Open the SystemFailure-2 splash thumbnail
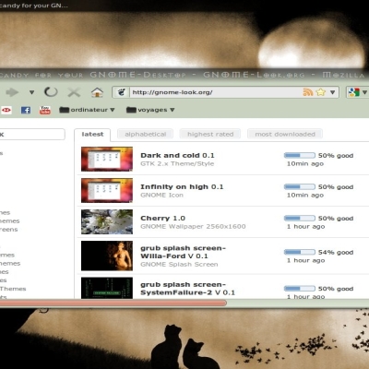369x369 pixels. click(x=107, y=288)
